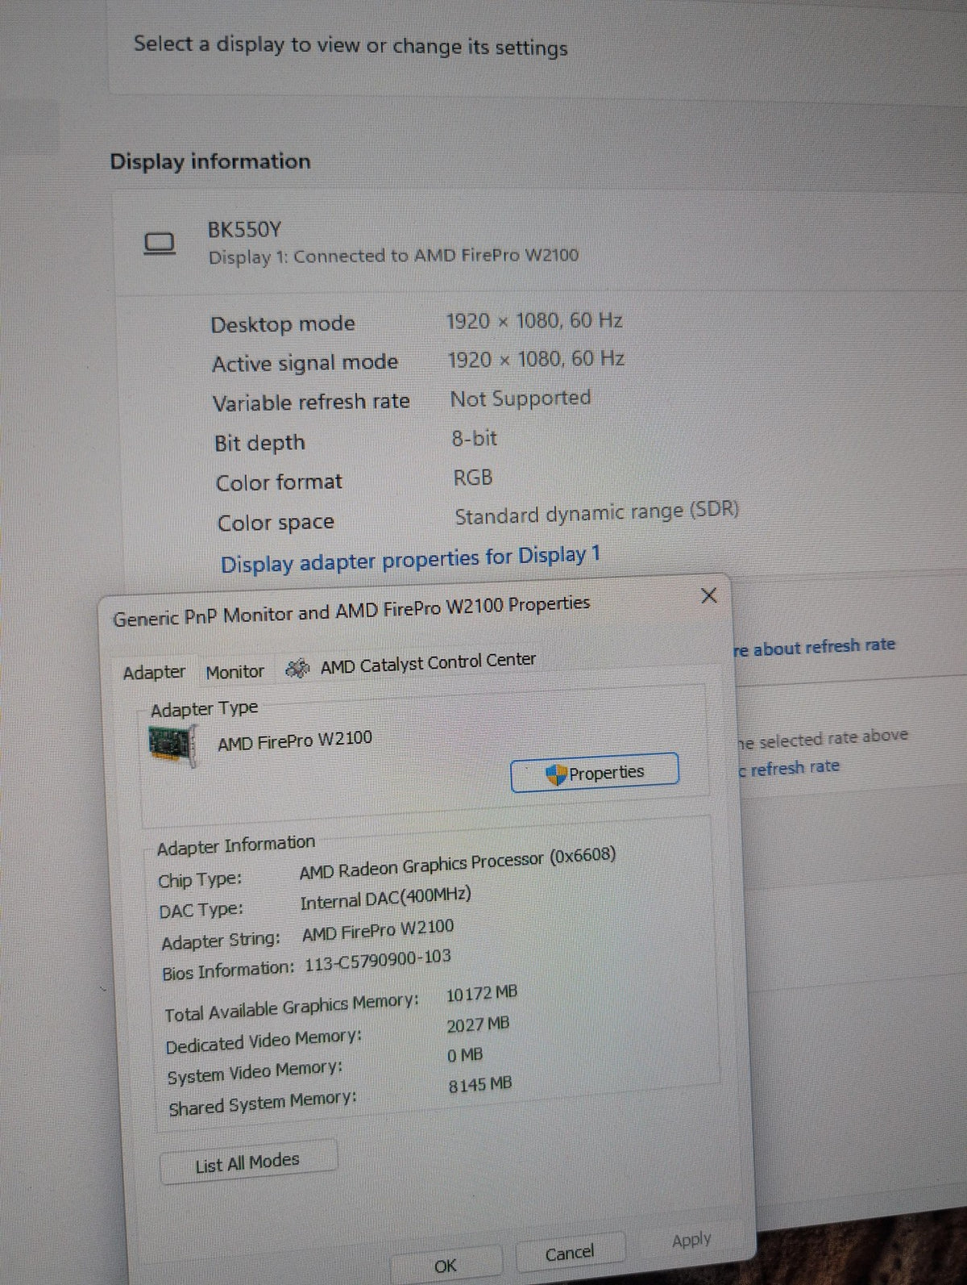The image size is (967, 1285).
Task: Click the Apply button in the dialog
Action: pyautogui.click(x=691, y=1240)
